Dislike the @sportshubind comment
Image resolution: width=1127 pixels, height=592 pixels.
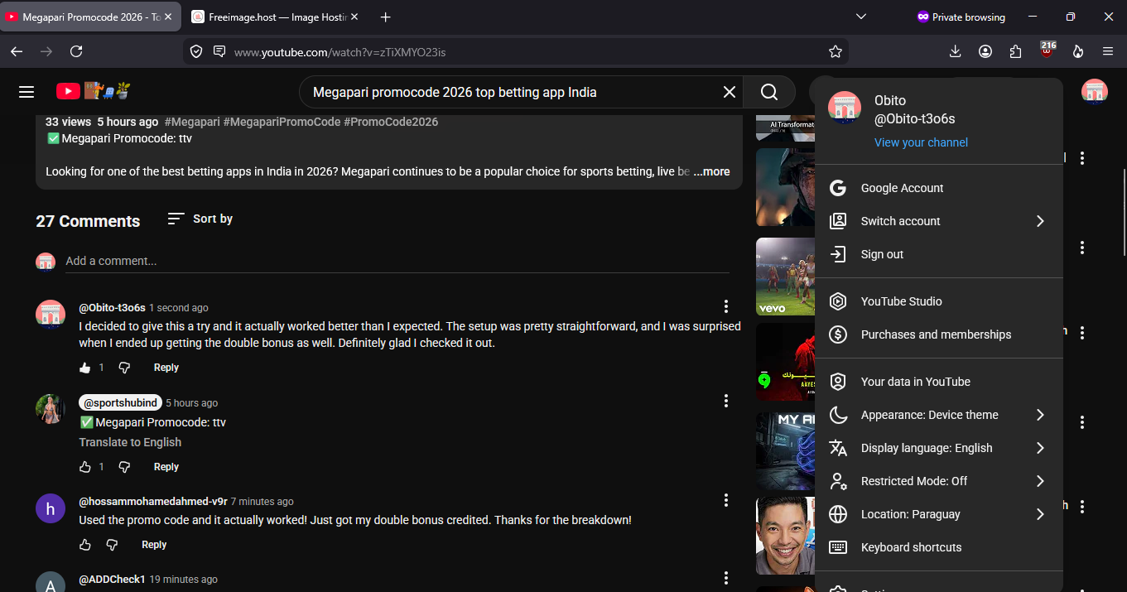(124, 467)
